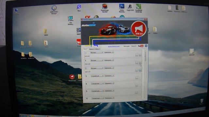Image resolution: width=209 pixels, height=117 pixels.
Task: Open the first dropdown in row 3
Action: point(97,76)
